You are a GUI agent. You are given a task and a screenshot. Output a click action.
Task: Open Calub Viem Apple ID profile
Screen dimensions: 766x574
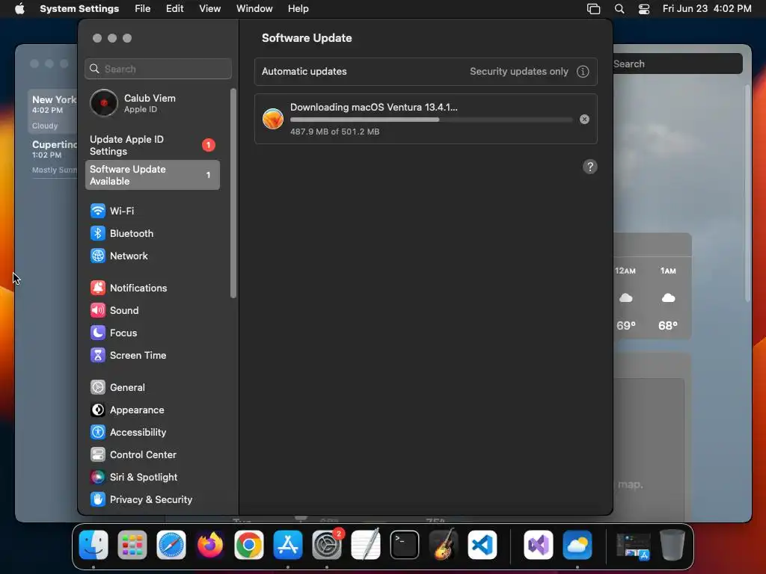coord(153,103)
